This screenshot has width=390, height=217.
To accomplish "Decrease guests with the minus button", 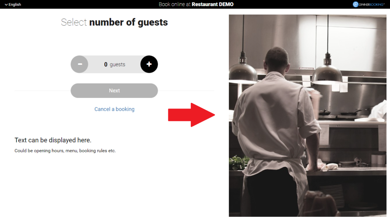I will [80, 64].
